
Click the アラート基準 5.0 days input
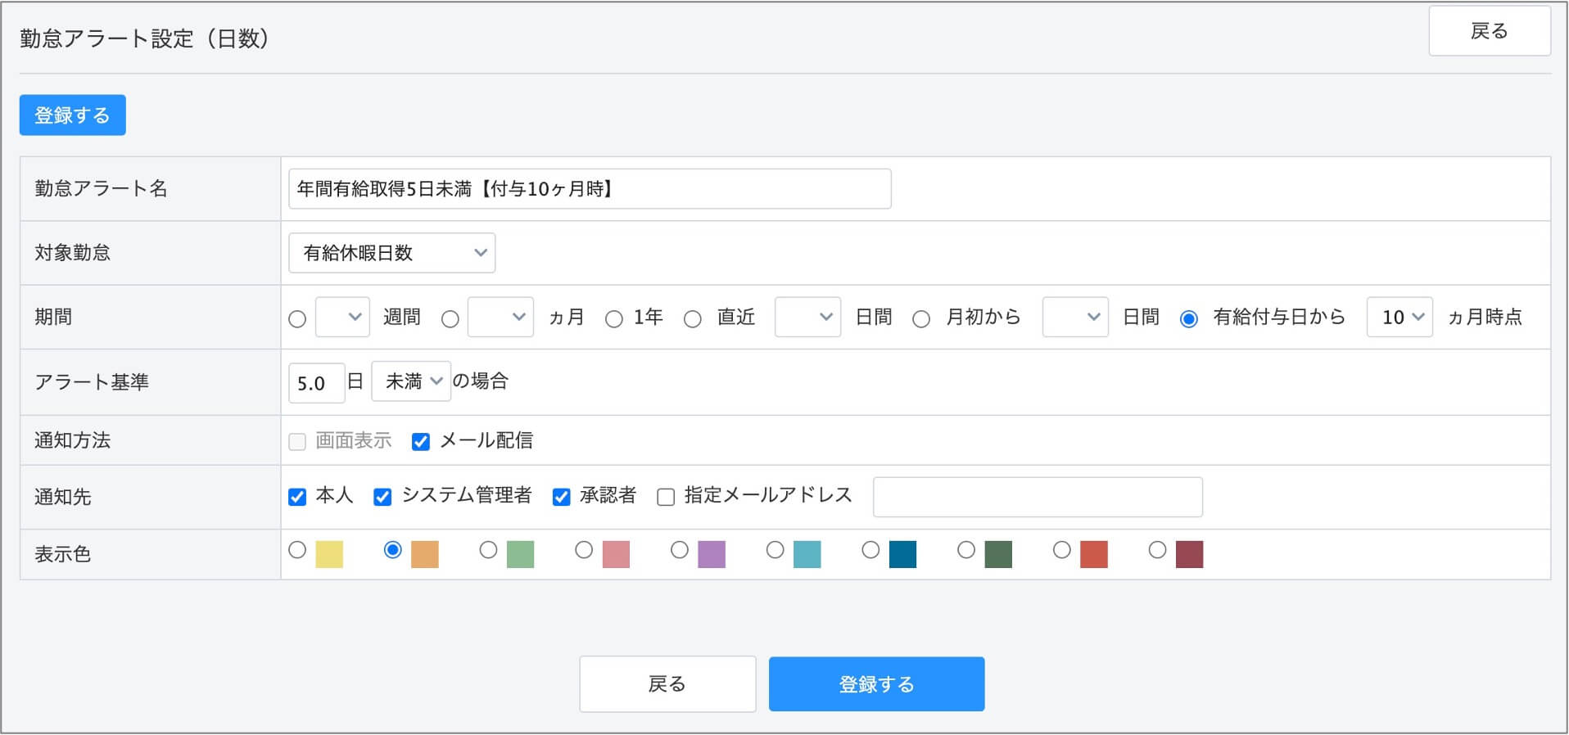(x=316, y=383)
